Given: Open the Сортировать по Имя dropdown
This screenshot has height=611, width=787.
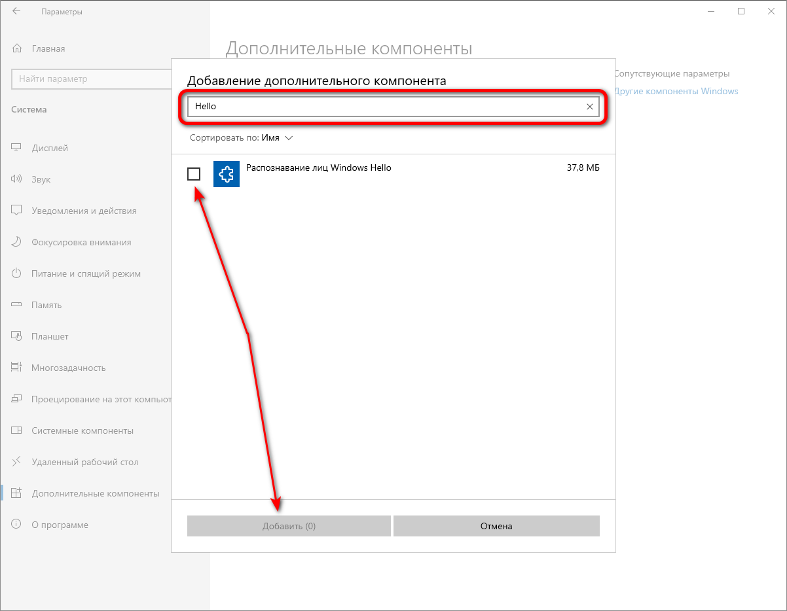Looking at the screenshot, I should (x=241, y=138).
